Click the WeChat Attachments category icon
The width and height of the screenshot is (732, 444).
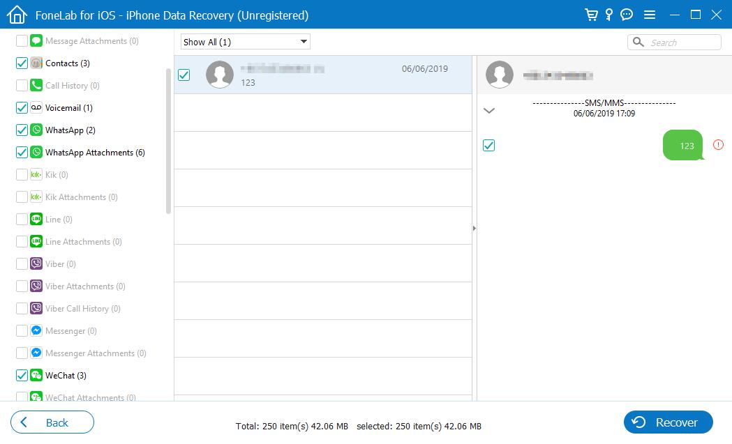(36, 397)
